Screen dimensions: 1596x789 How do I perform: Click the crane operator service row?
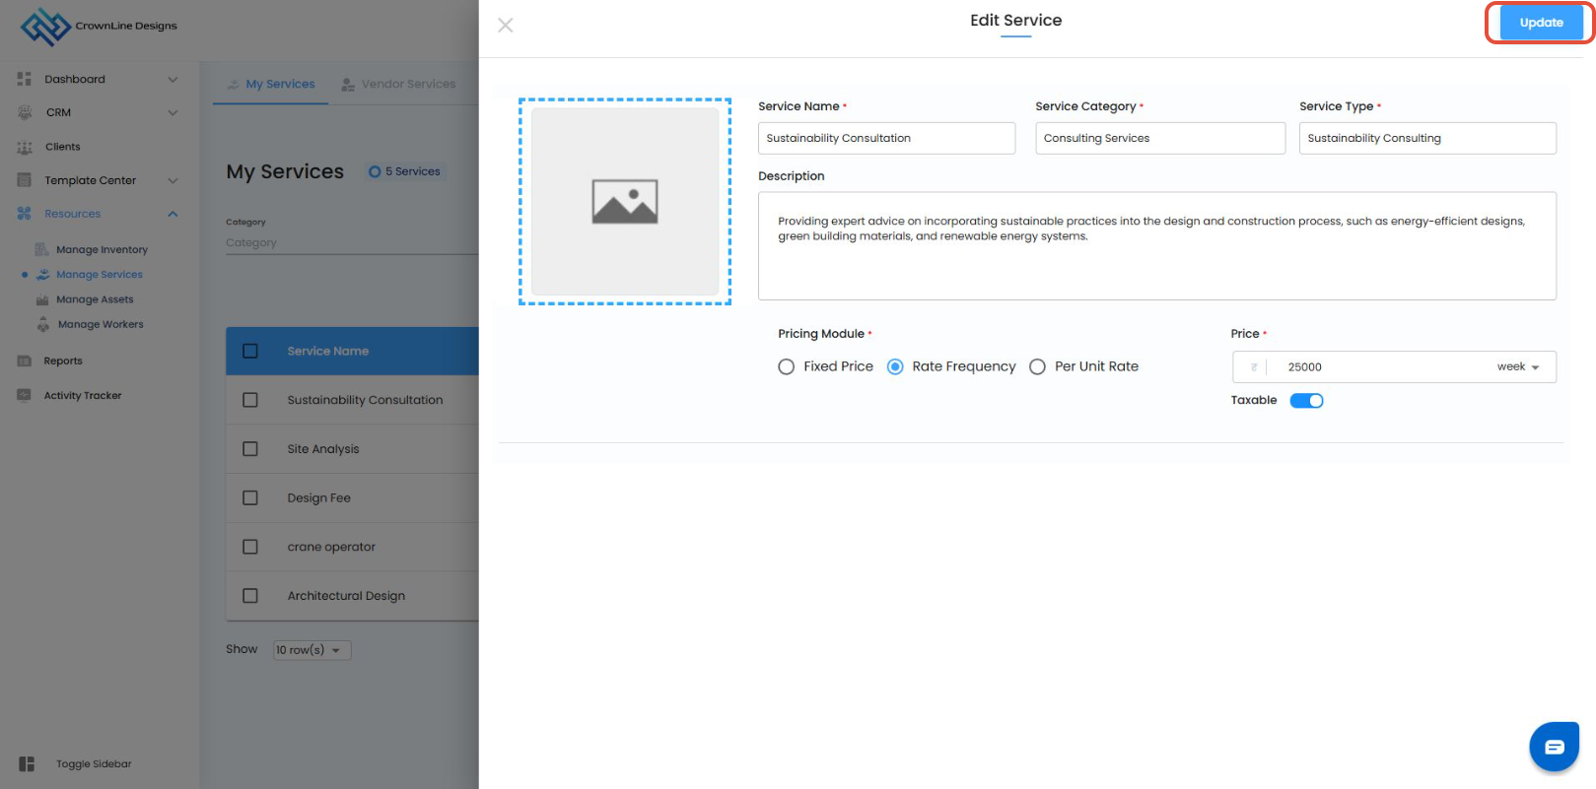tap(353, 547)
